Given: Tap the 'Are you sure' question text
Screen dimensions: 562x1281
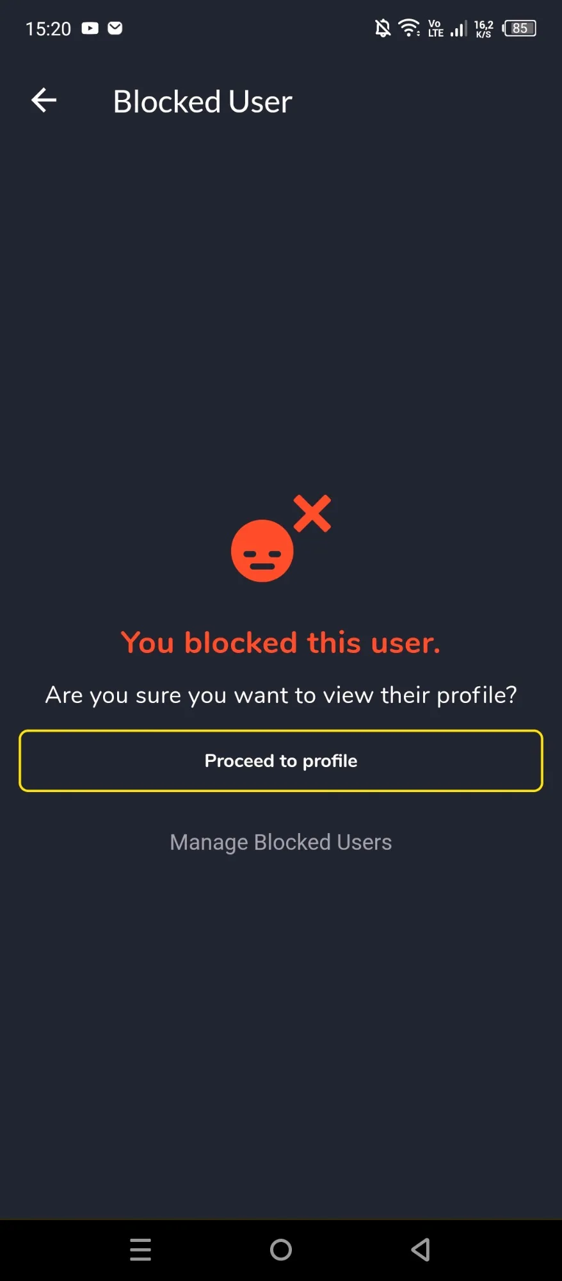Looking at the screenshot, I should (x=281, y=695).
